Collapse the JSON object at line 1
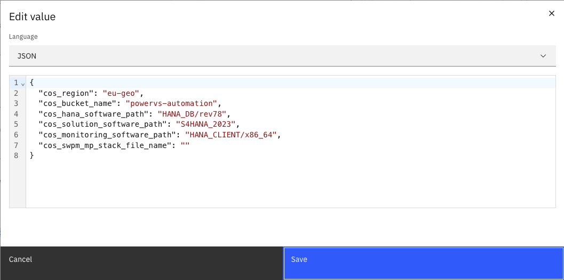The image size is (564, 280). 23,84
